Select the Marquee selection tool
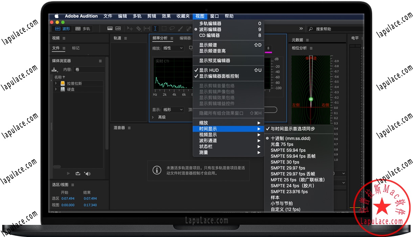This screenshot has width=413, height=237. click(x=164, y=28)
